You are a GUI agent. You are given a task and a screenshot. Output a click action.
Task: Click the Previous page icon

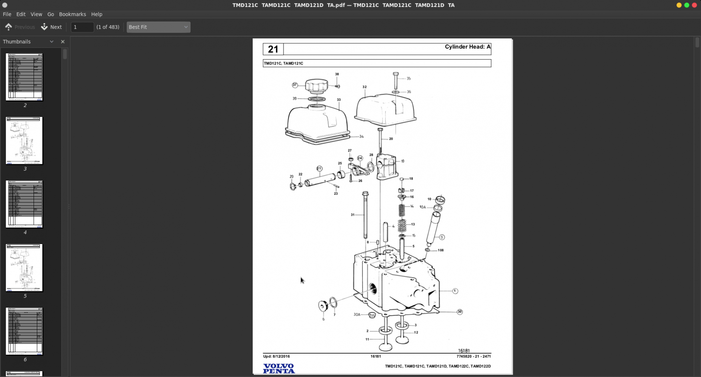point(8,27)
